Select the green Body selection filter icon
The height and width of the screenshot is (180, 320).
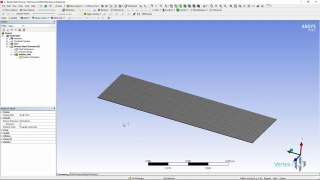tap(185, 6)
